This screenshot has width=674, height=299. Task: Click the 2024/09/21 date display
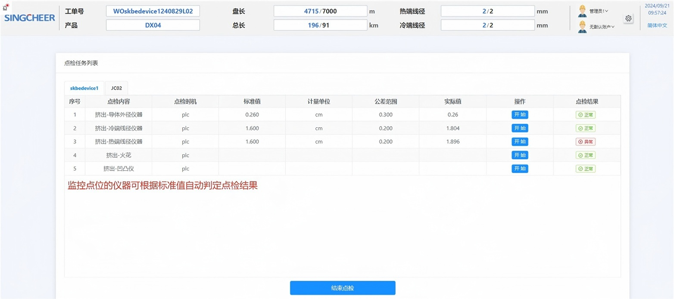click(657, 6)
